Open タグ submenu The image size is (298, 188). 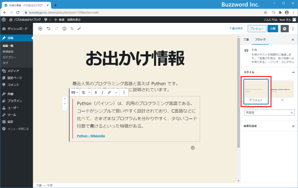pos(5,63)
